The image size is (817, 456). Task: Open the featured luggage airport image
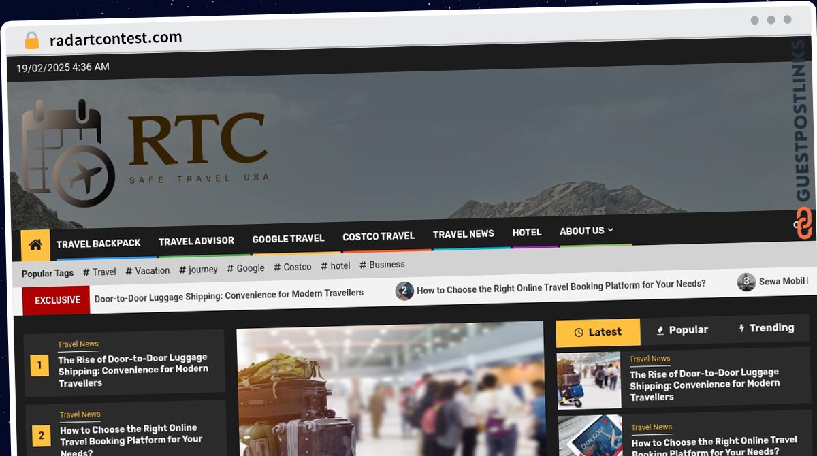pos(391,390)
